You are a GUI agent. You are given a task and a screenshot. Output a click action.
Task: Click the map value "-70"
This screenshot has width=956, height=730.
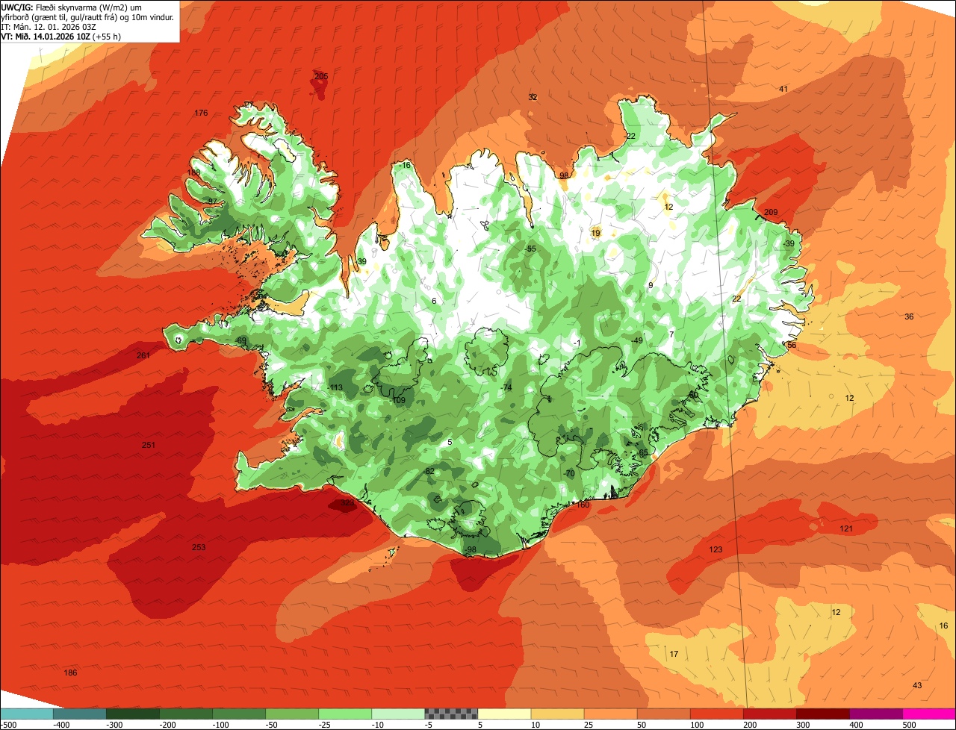coord(569,473)
